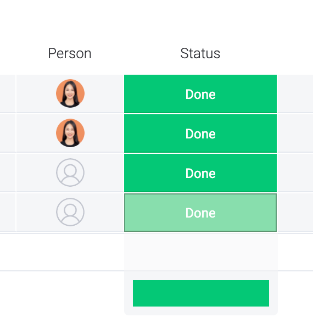Open the assignee avatar in second row
The image size is (313, 334).
click(70, 133)
